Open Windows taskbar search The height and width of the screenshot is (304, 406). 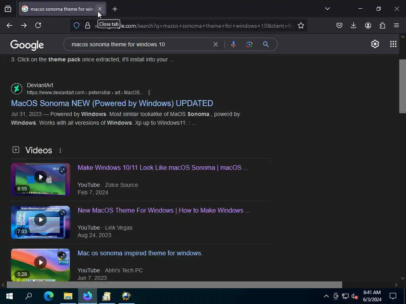[x=29, y=296]
